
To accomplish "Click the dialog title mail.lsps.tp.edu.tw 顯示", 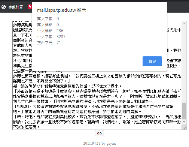I will [62, 10].
